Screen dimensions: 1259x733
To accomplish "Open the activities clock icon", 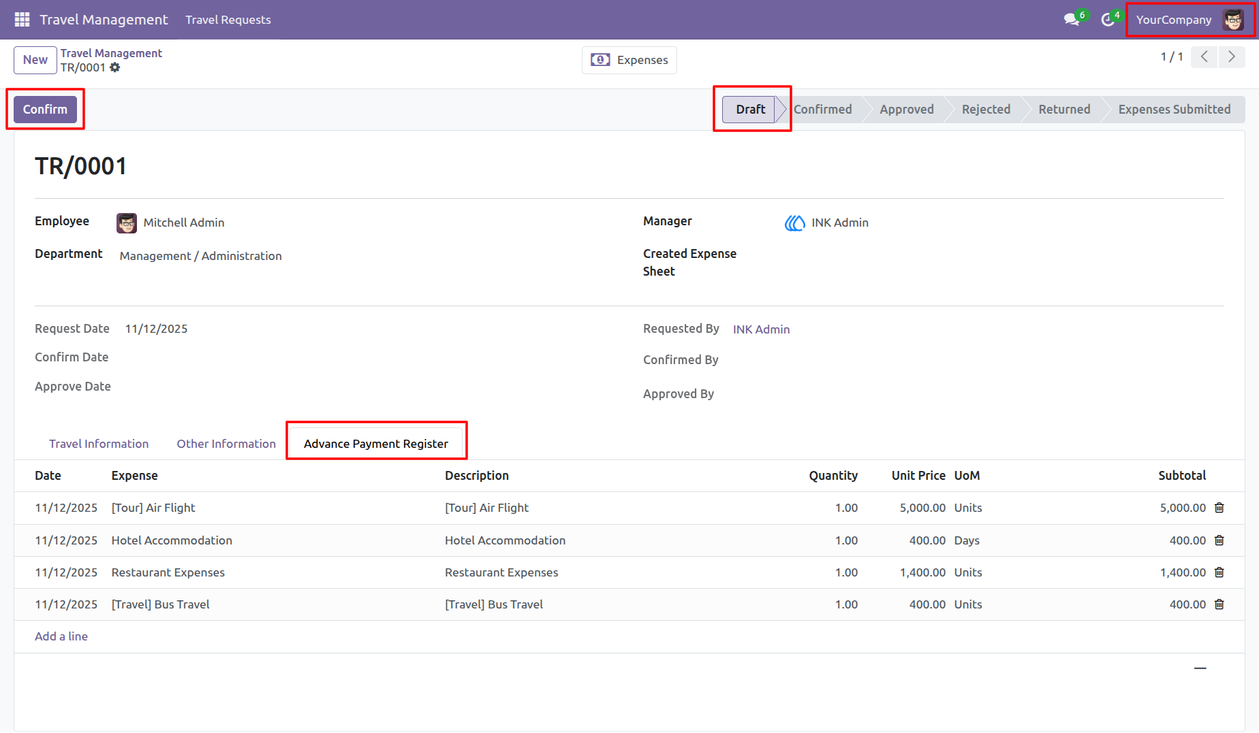I will pos(1108,20).
